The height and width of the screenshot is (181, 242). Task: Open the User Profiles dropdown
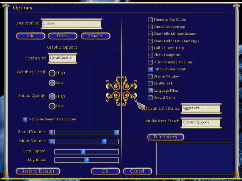pos(71,24)
